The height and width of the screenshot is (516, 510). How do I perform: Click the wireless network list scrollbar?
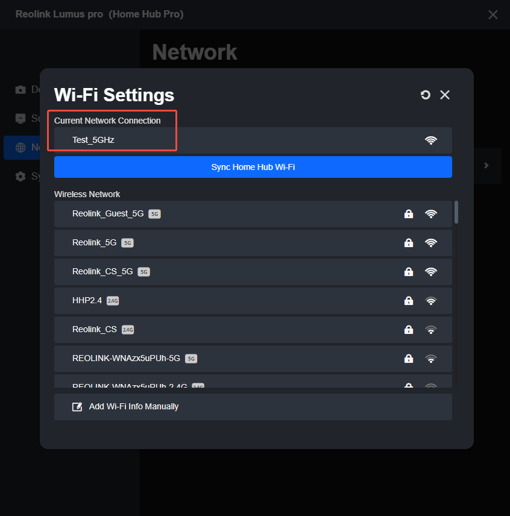(x=456, y=212)
